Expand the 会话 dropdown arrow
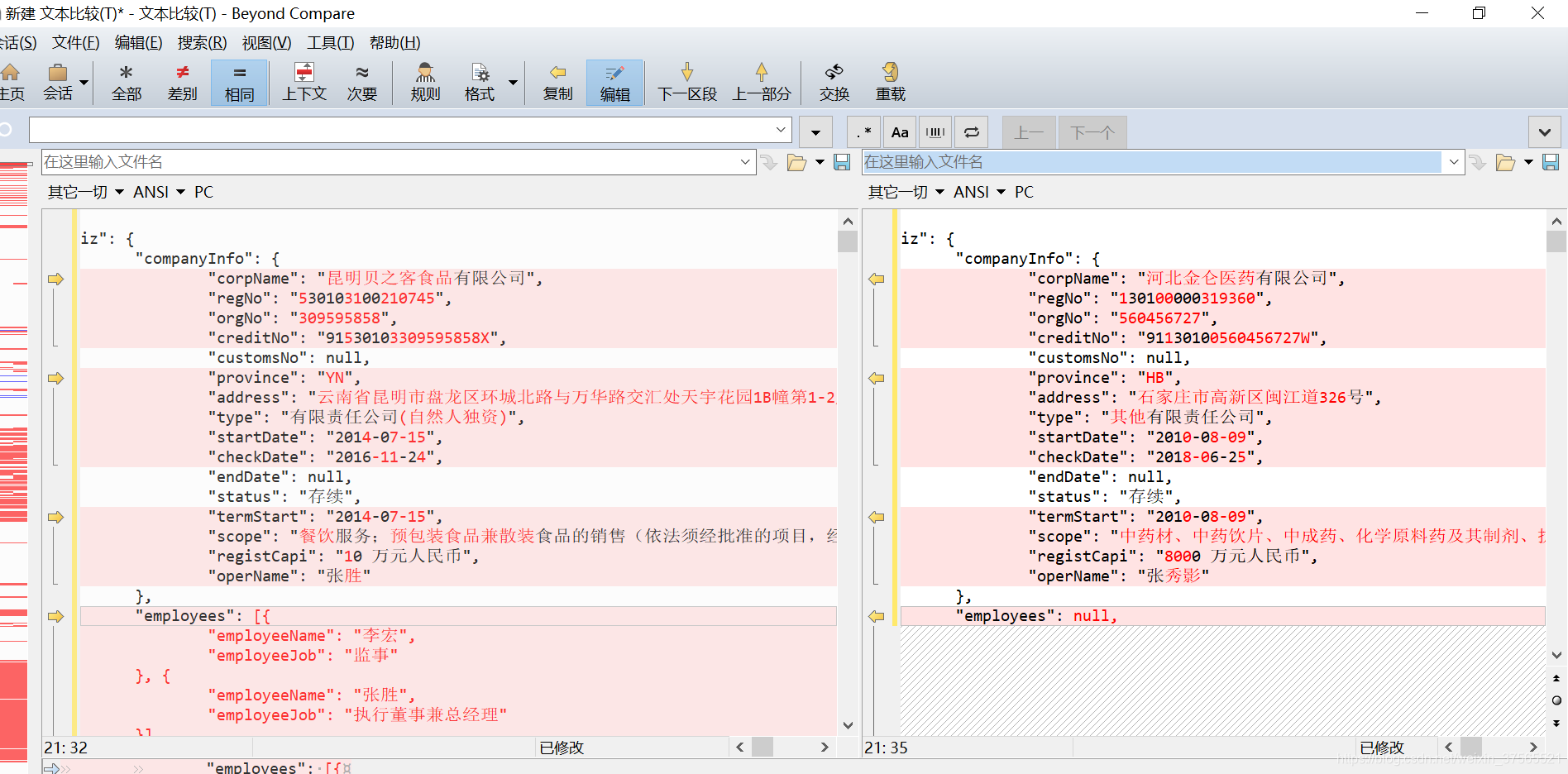1568x774 pixels. pyautogui.click(x=84, y=83)
